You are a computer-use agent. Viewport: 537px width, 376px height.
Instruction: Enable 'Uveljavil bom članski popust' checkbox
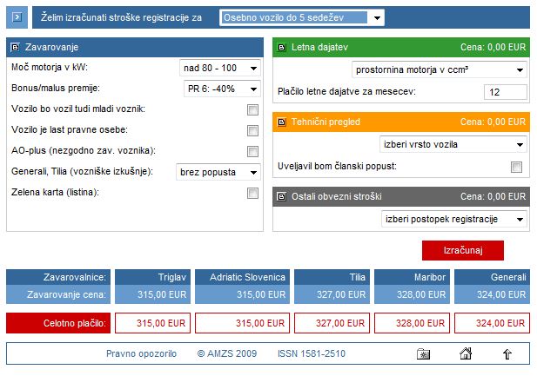pos(516,167)
